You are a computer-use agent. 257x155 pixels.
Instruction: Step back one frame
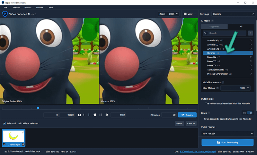coord(94,115)
